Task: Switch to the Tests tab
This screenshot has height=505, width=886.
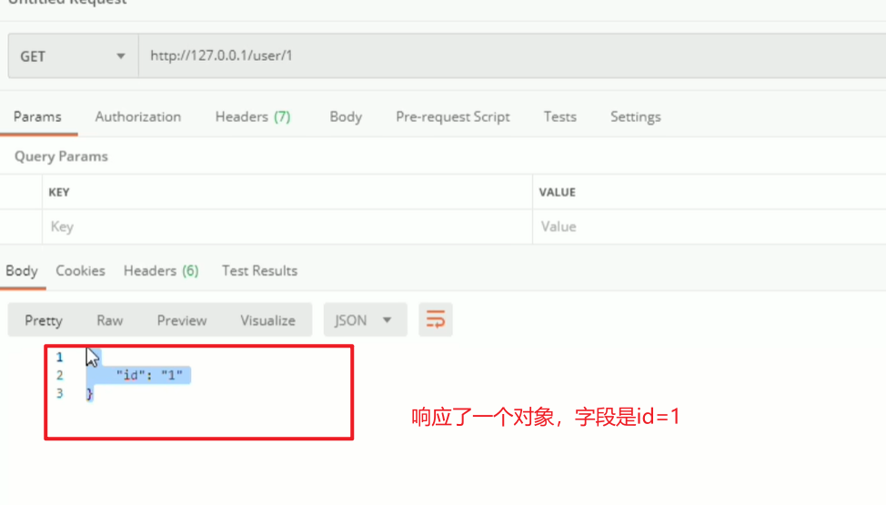Action: [560, 116]
